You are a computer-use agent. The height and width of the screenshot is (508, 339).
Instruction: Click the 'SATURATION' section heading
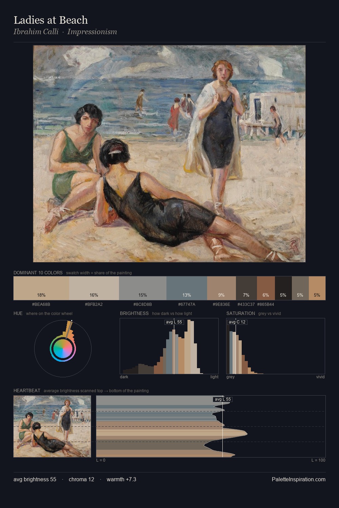tap(241, 313)
